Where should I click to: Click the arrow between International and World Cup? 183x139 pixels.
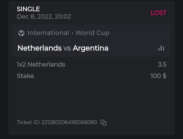[72, 33]
